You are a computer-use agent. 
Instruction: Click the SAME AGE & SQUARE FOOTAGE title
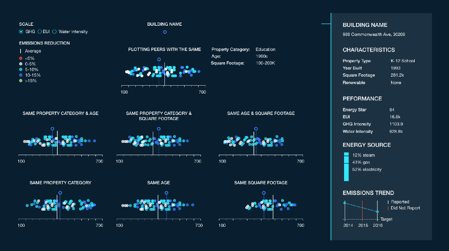coord(261,114)
